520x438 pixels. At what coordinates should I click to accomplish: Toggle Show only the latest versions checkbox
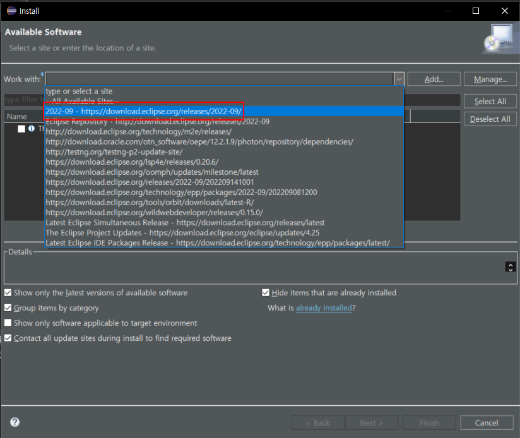(8, 292)
